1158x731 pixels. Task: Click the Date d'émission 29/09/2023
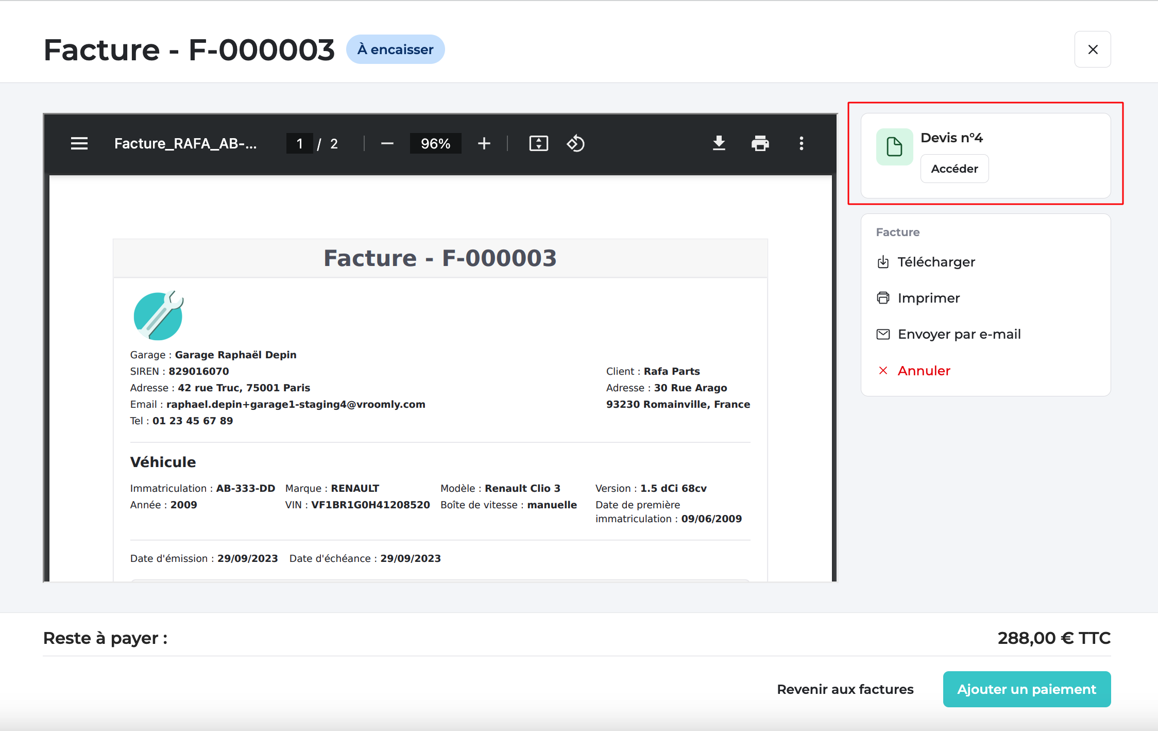247,558
